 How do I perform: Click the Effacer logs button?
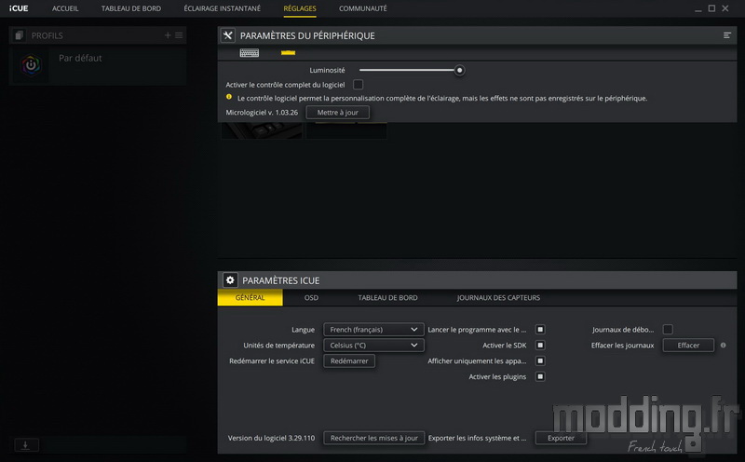click(688, 345)
